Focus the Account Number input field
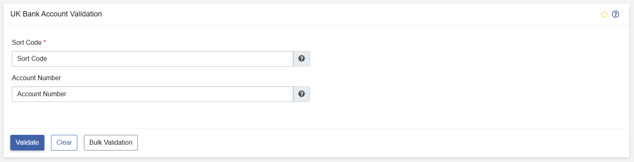The image size is (634, 162). pyautogui.click(x=153, y=94)
